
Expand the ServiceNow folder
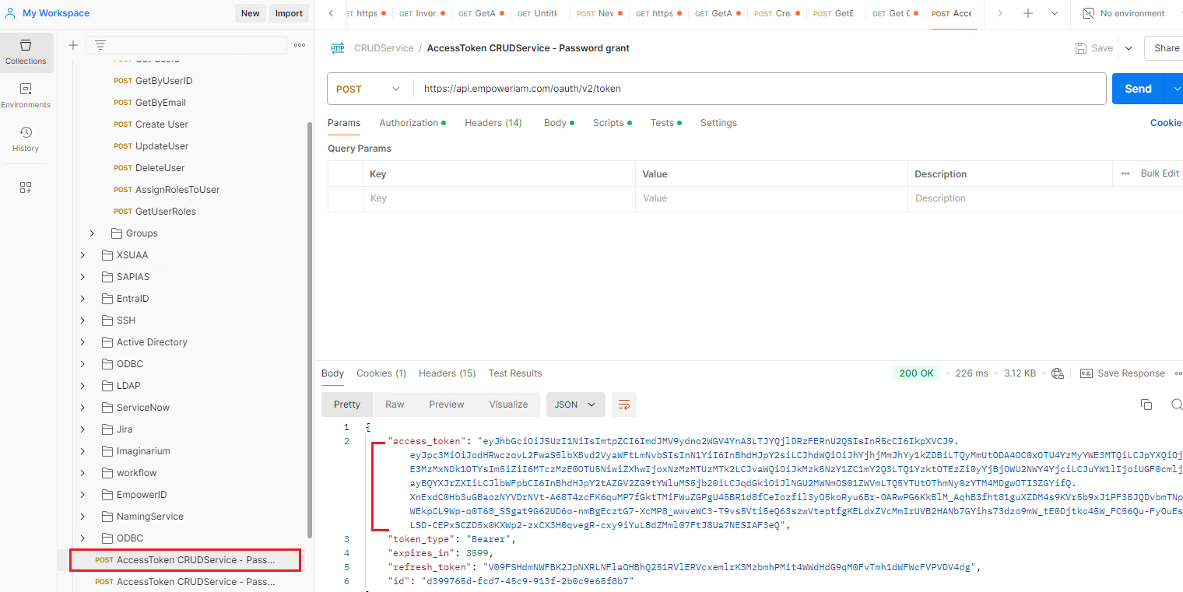[83, 408]
